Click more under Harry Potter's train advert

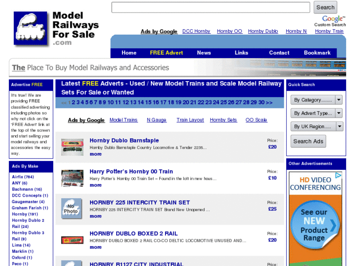(96, 185)
